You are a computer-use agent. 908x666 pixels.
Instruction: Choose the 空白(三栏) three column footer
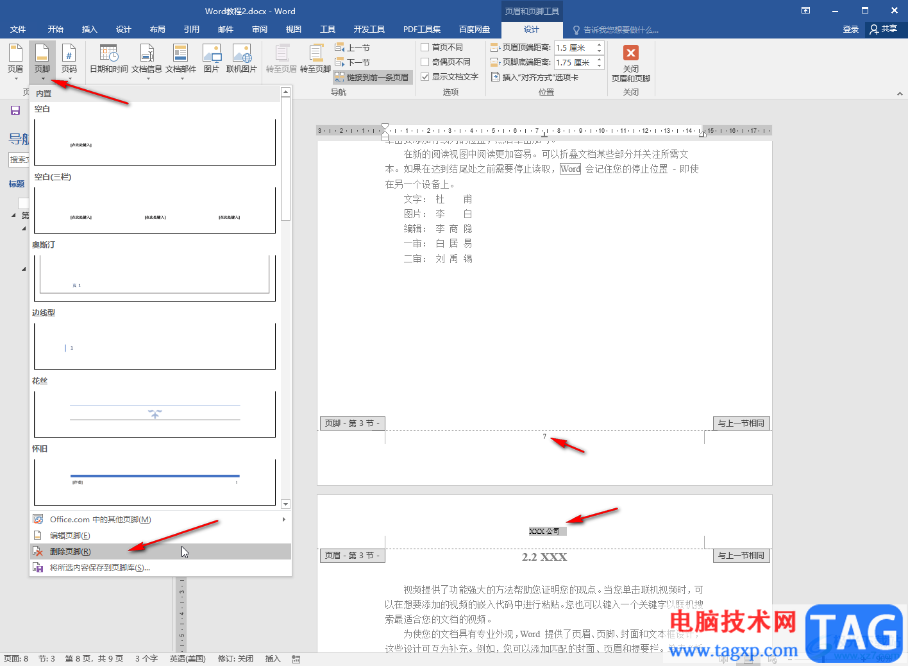(x=155, y=210)
